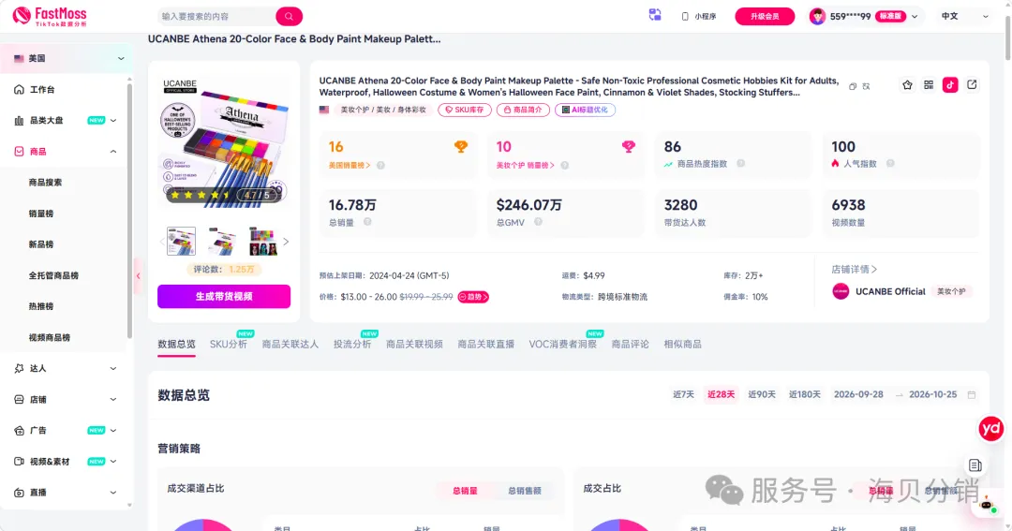Select the 近180天 time range
1012x531 pixels.
805,395
